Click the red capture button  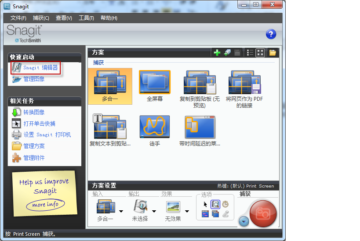pos(263,213)
